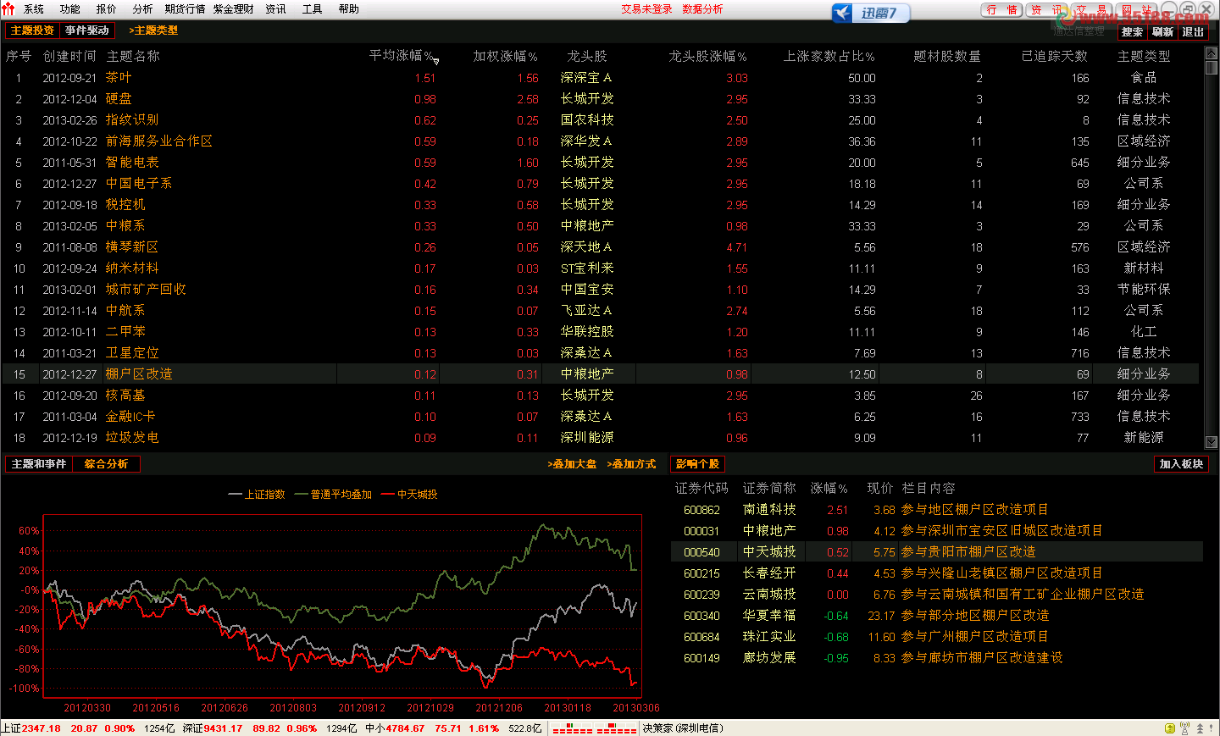Select stock 600149 廊坊发展 row
1220x736 pixels.
point(937,658)
